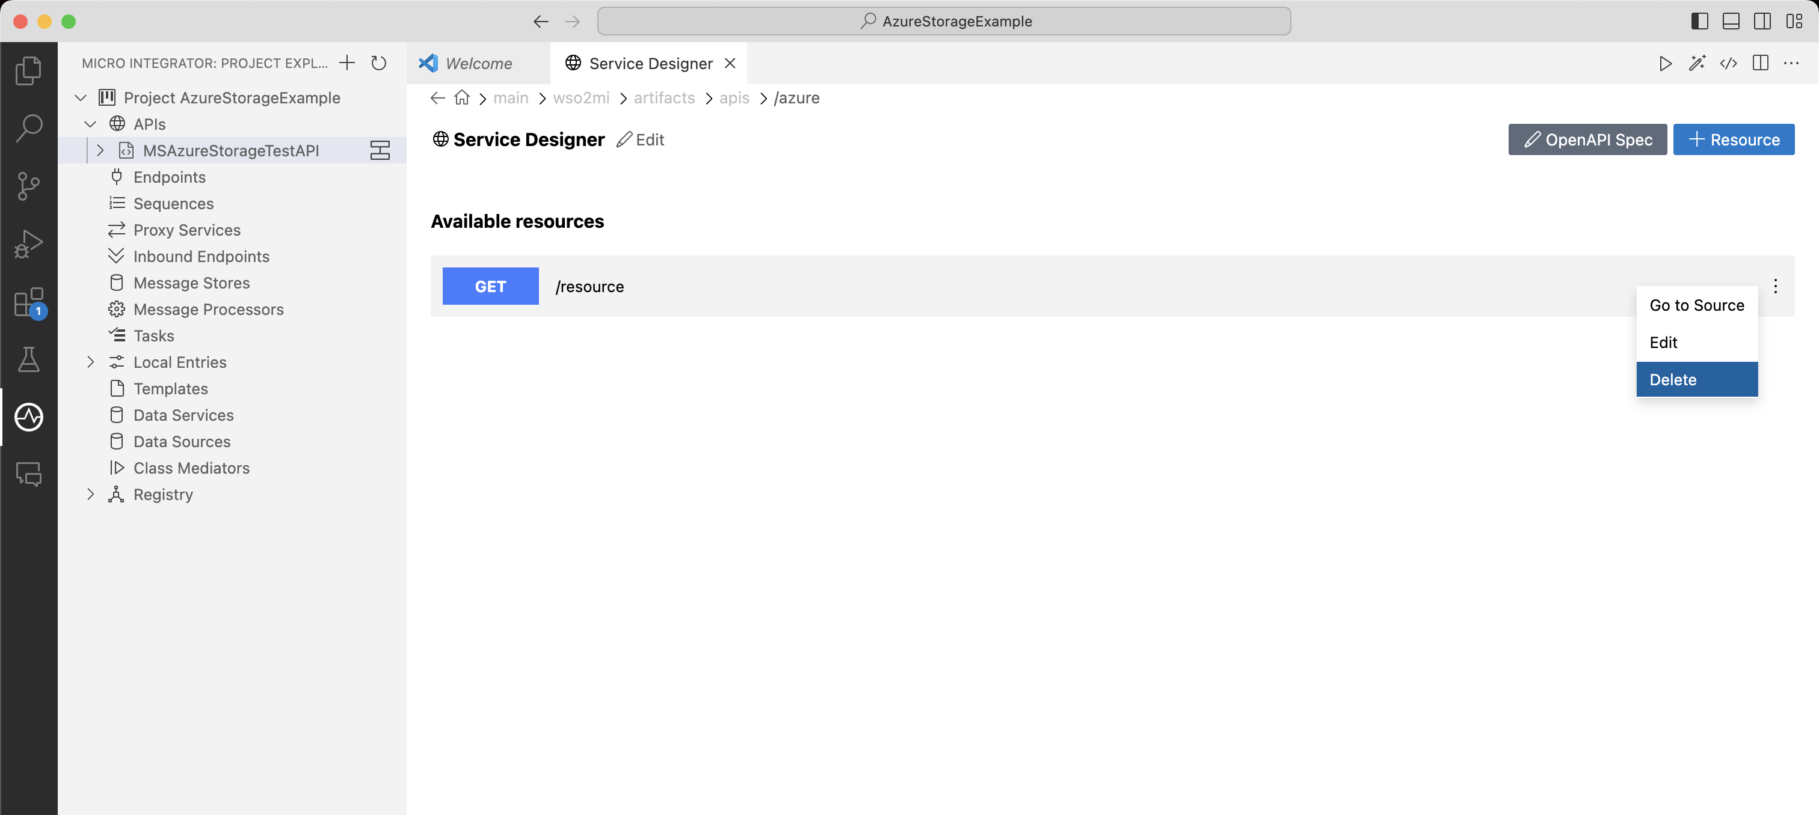Open the Search view icon
The image size is (1819, 815).
click(x=28, y=127)
